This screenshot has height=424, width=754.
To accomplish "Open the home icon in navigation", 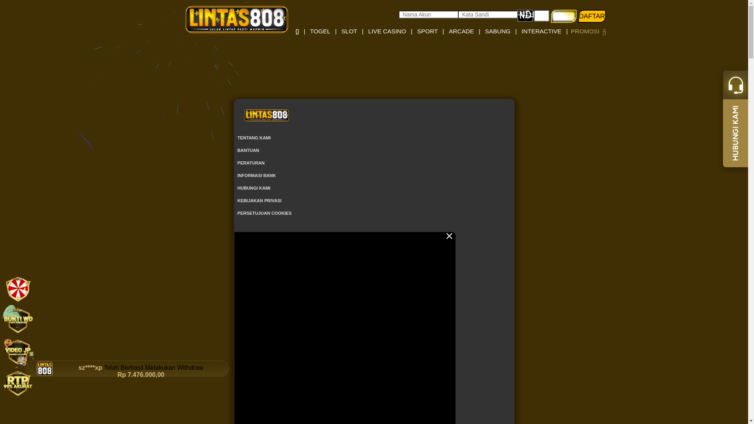I will (x=297, y=32).
